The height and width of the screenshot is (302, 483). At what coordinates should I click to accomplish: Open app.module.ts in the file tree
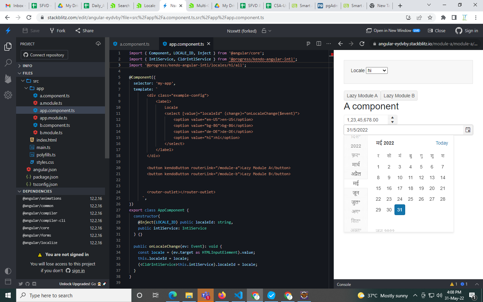(53, 118)
